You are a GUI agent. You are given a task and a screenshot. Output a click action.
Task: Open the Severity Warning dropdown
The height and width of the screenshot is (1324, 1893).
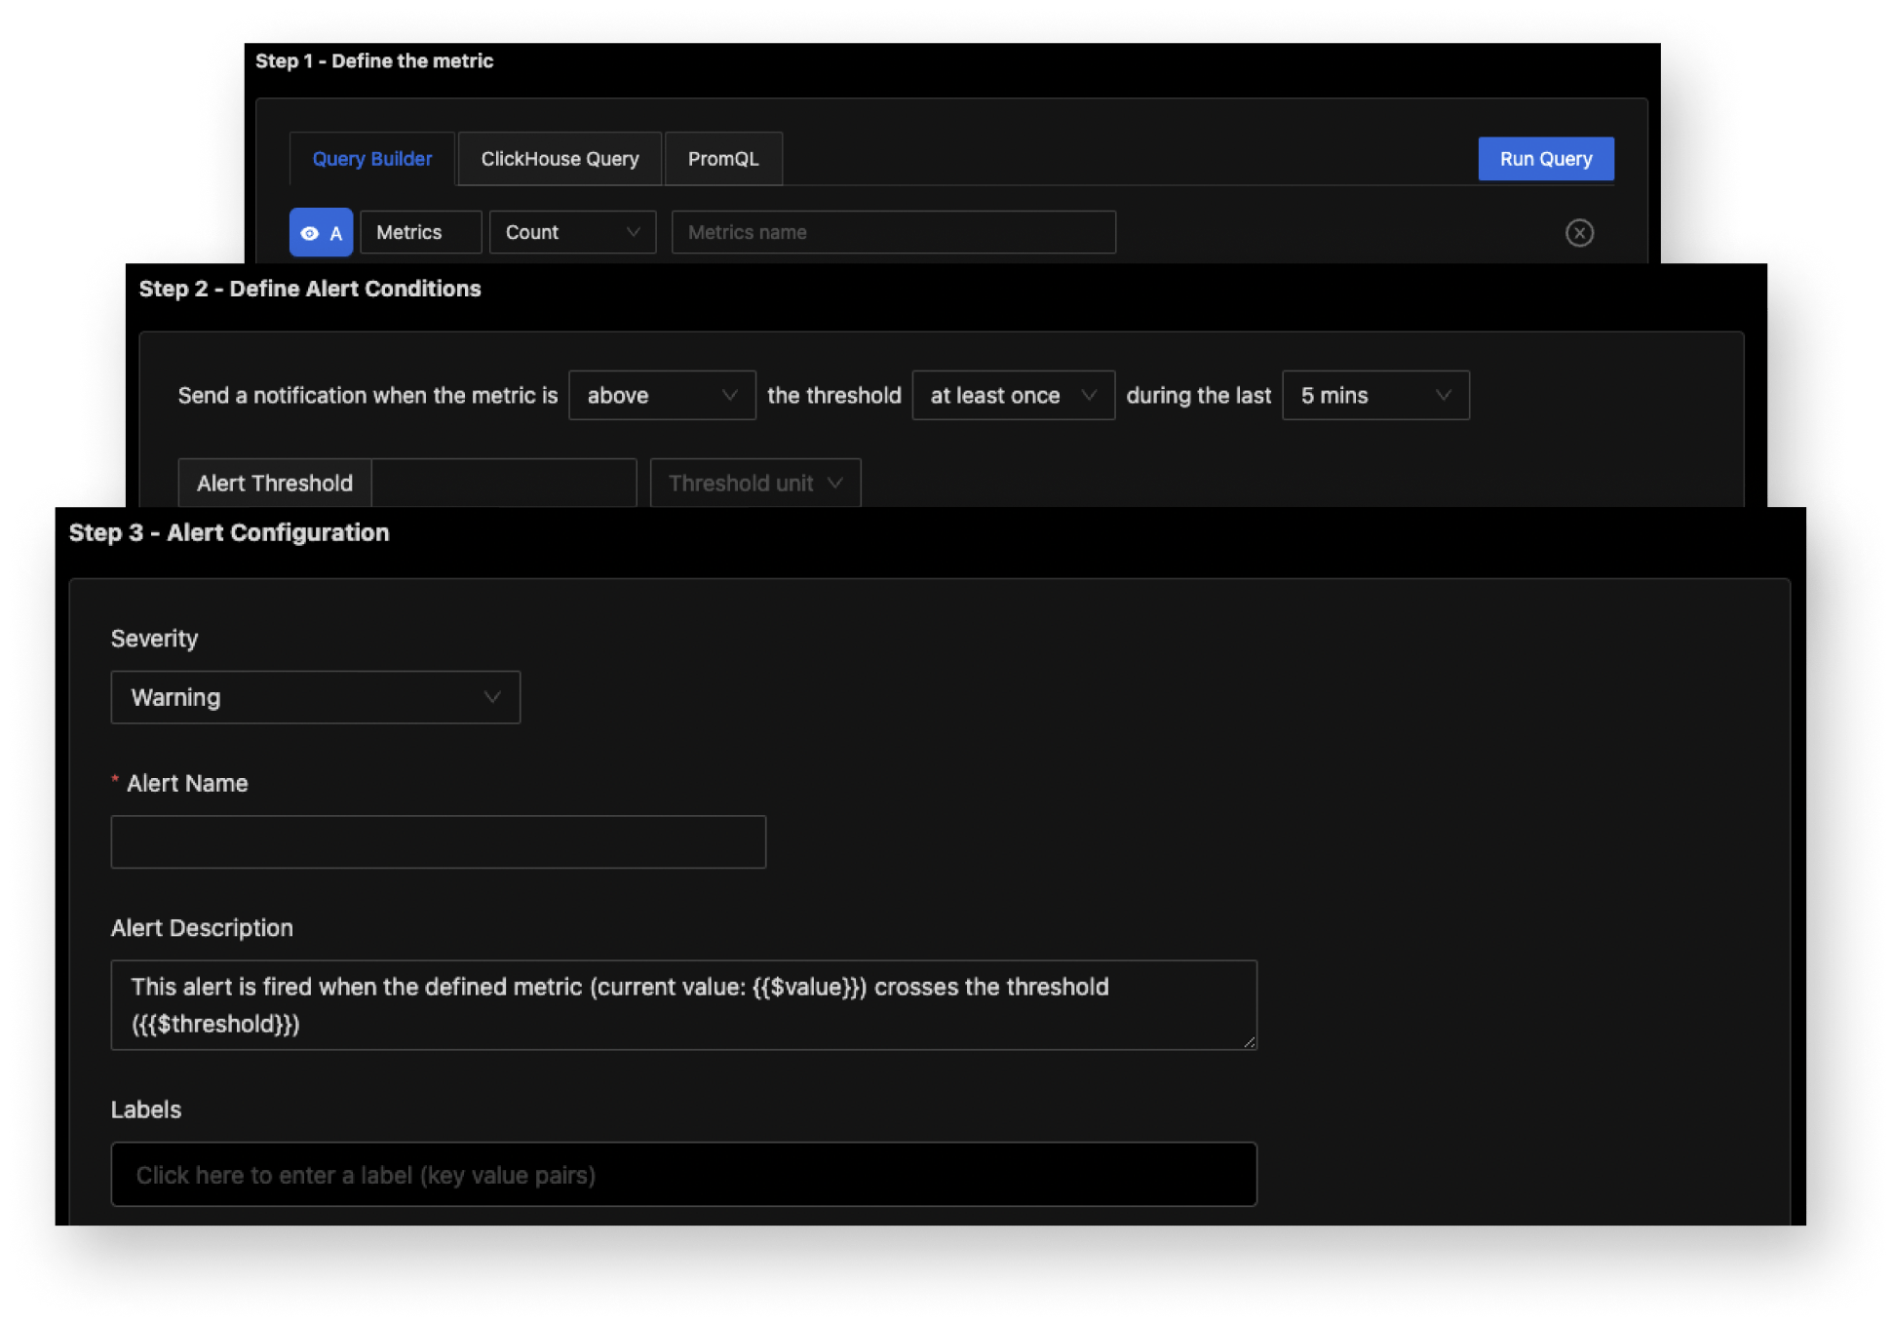315,698
